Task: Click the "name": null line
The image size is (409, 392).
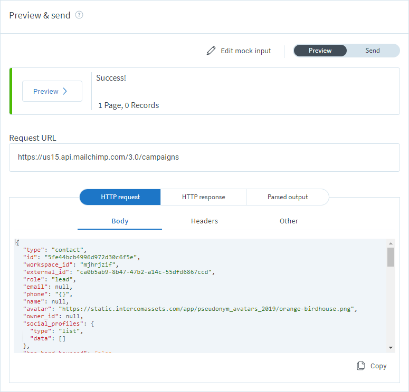Action: pyautogui.click(x=46, y=301)
